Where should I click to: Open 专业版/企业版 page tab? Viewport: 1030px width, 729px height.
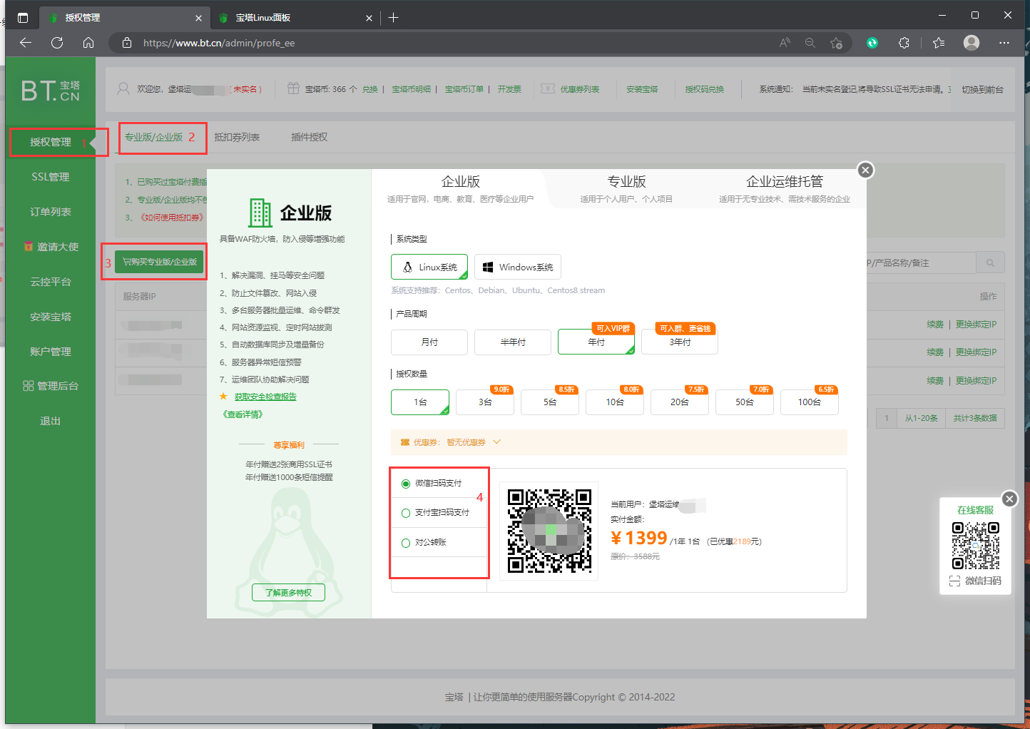coord(153,137)
